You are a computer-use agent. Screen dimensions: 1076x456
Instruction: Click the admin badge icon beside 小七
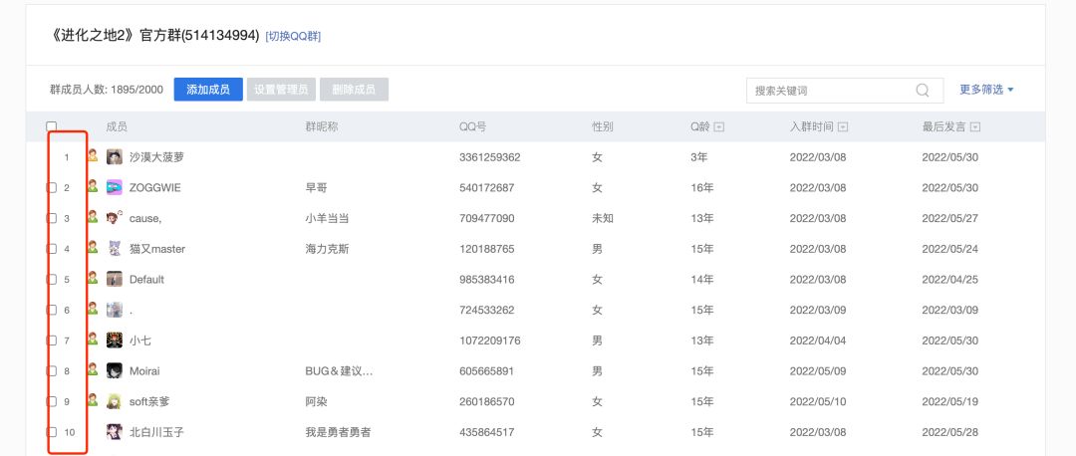click(93, 339)
